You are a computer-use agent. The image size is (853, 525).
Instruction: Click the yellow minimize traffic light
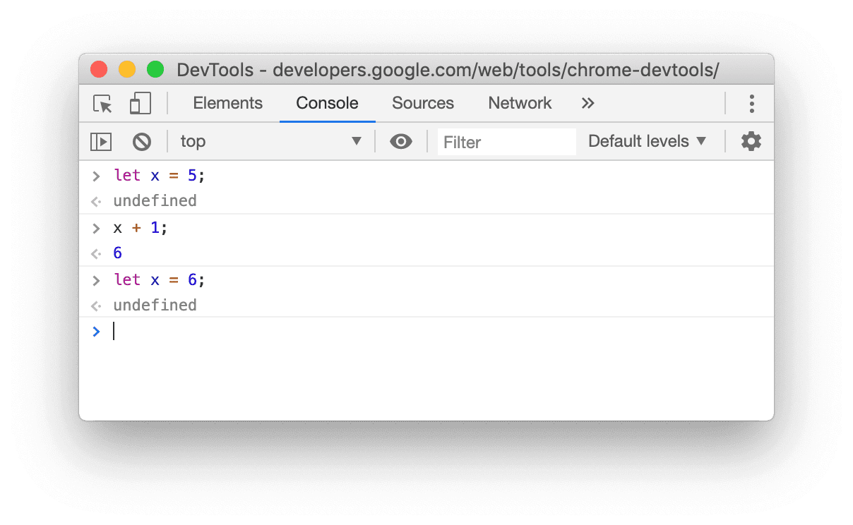click(x=126, y=69)
